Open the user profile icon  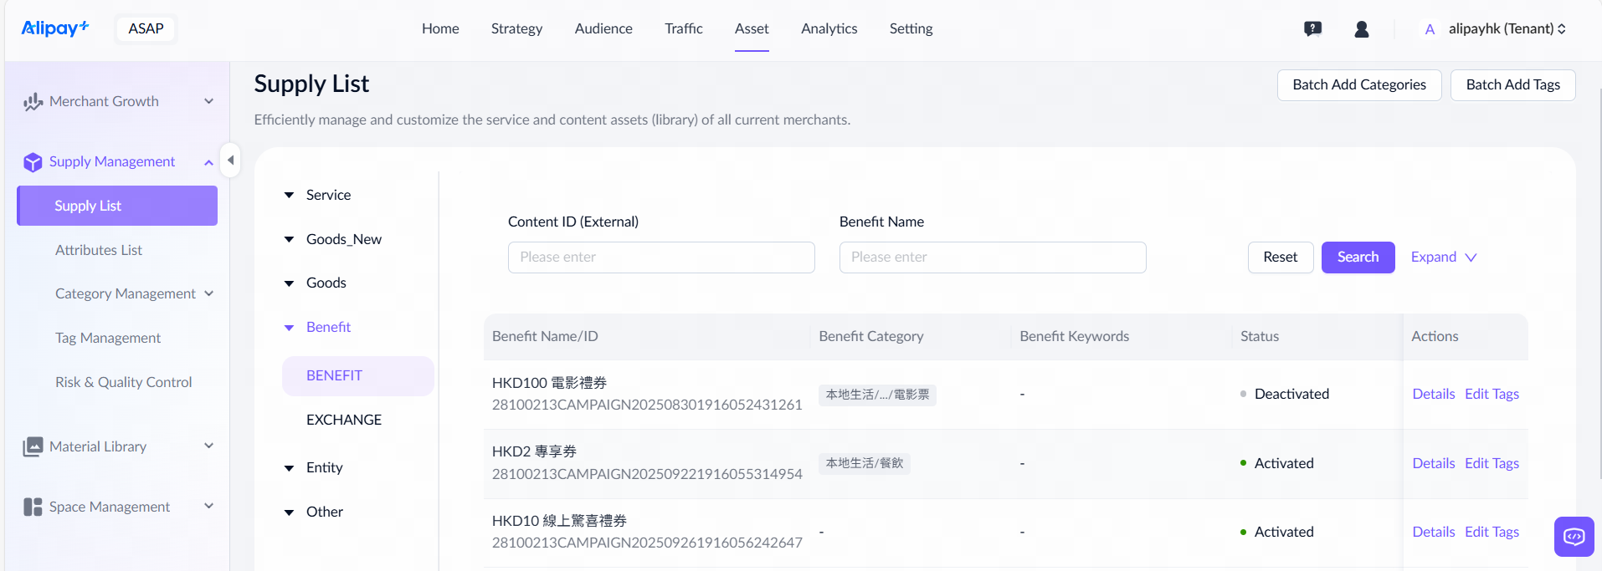pos(1361,29)
